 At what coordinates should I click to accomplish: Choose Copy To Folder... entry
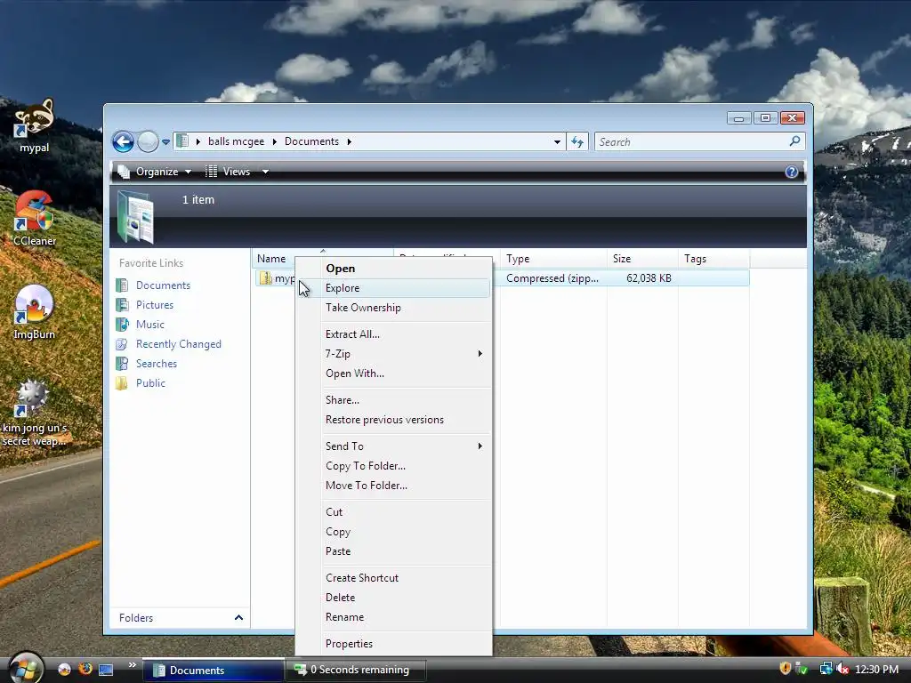[x=394, y=466]
